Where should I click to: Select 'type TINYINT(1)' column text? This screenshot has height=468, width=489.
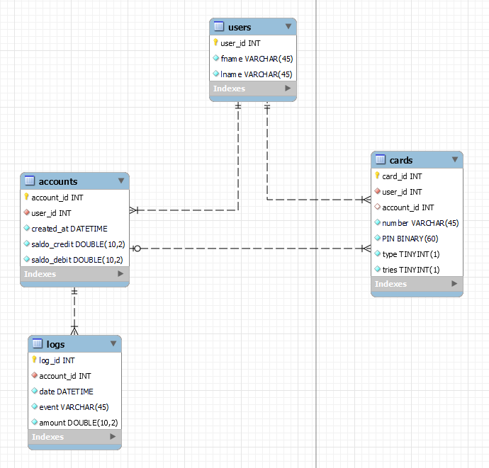point(411,254)
